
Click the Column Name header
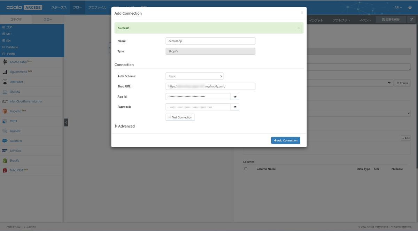tap(266, 169)
